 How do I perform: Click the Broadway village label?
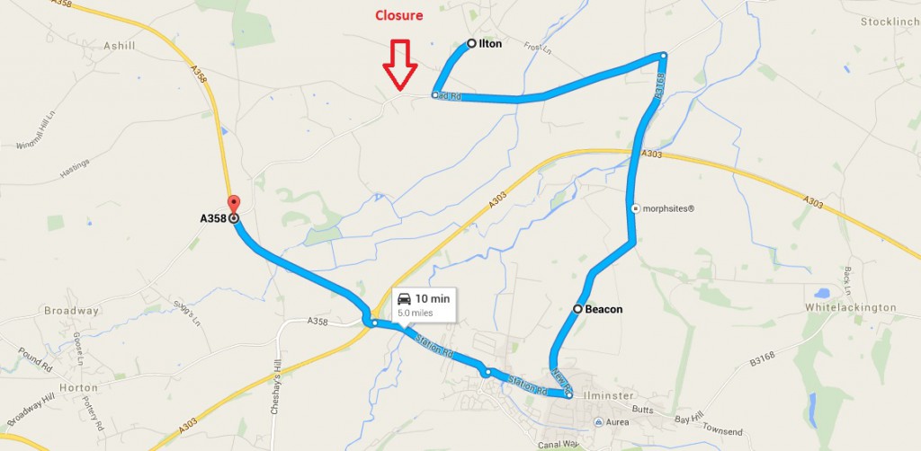pos(72,311)
